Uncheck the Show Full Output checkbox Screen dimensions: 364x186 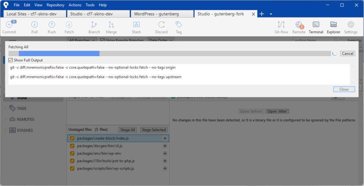coord(11,60)
